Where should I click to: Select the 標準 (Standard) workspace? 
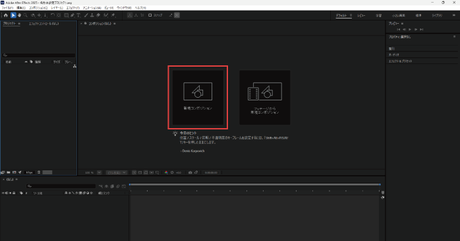coord(418,15)
